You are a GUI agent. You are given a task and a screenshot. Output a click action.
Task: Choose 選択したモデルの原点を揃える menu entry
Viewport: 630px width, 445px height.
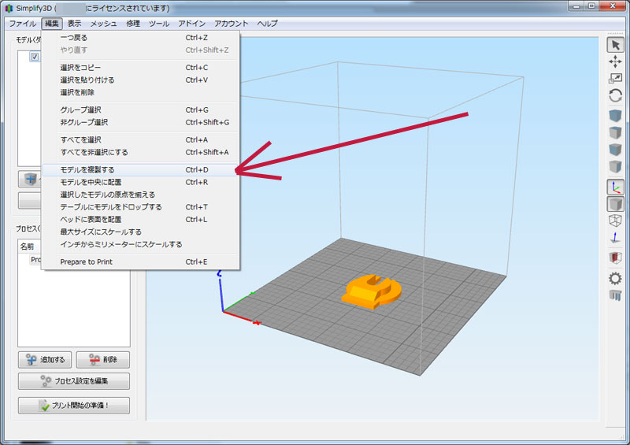[x=141, y=195]
